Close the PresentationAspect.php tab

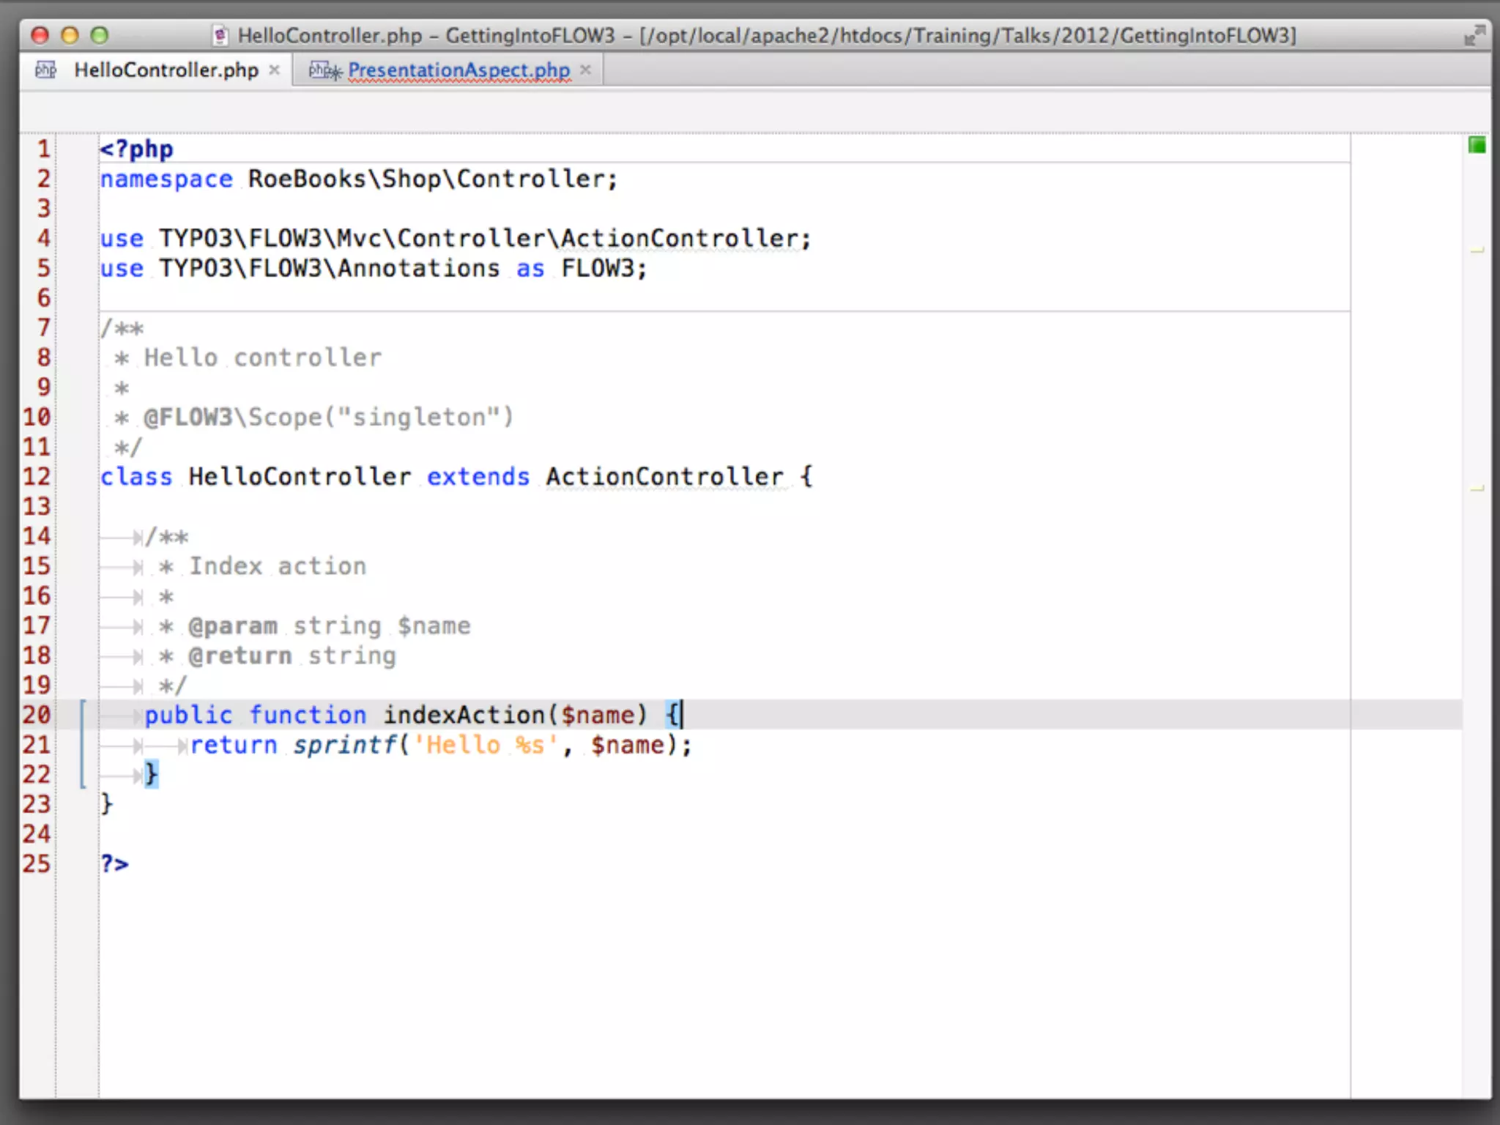pyautogui.click(x=585, y=70)
